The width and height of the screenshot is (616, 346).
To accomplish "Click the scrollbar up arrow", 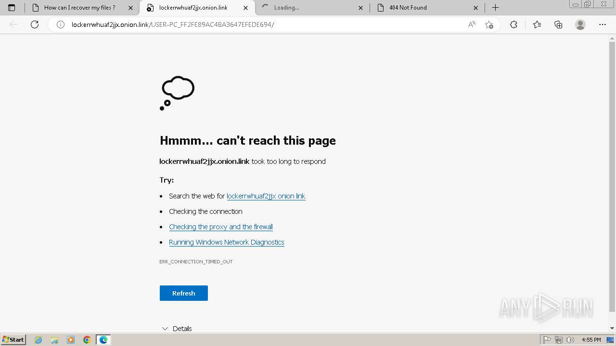I will coord(612,38).
